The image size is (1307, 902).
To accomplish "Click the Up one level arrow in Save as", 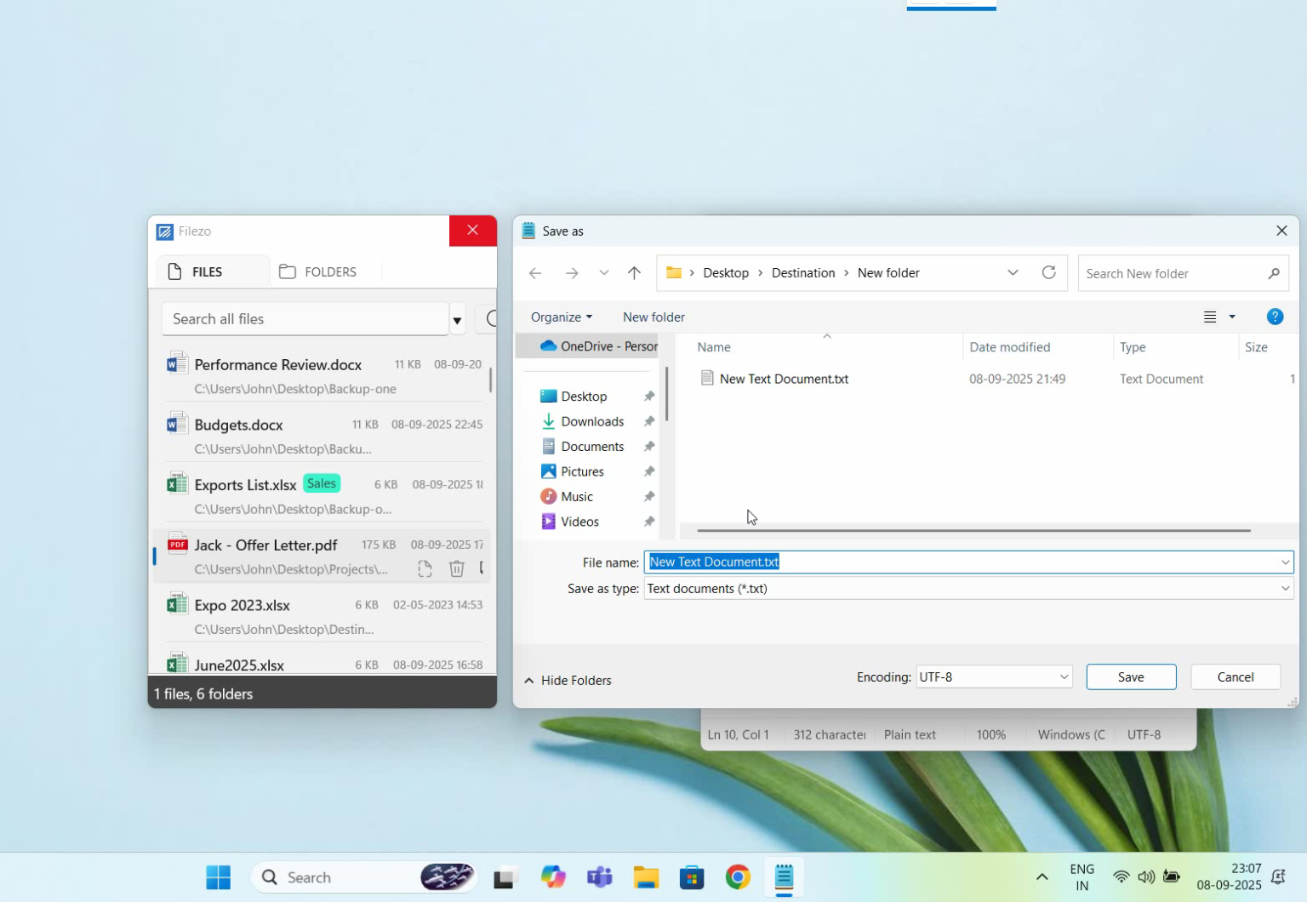I will point(634,272).
